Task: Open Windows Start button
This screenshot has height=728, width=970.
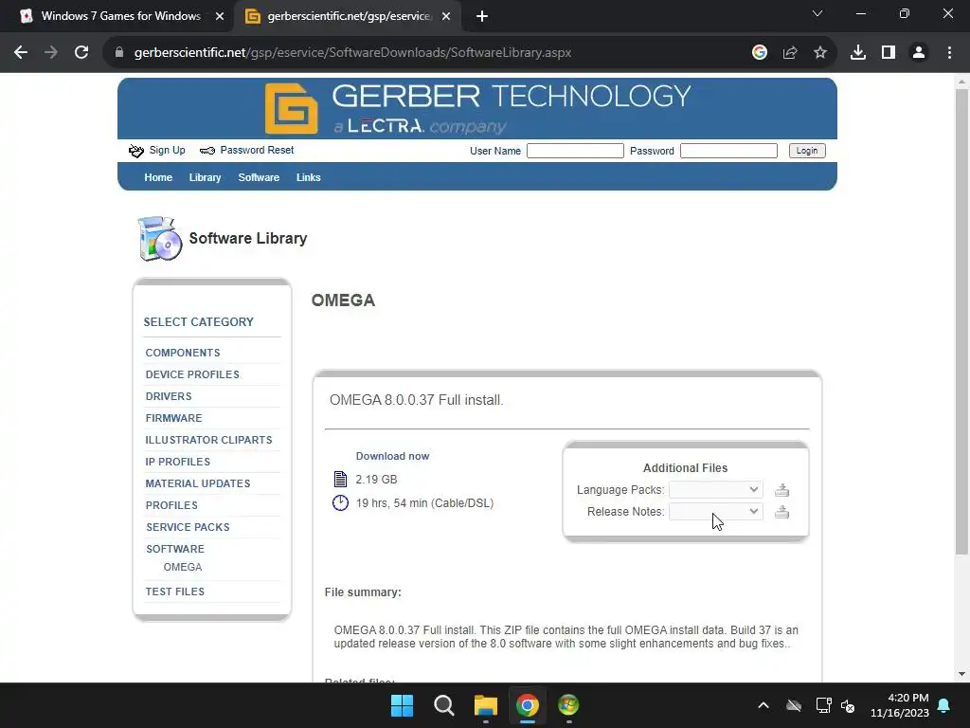Action: click(x=402, y=705)
